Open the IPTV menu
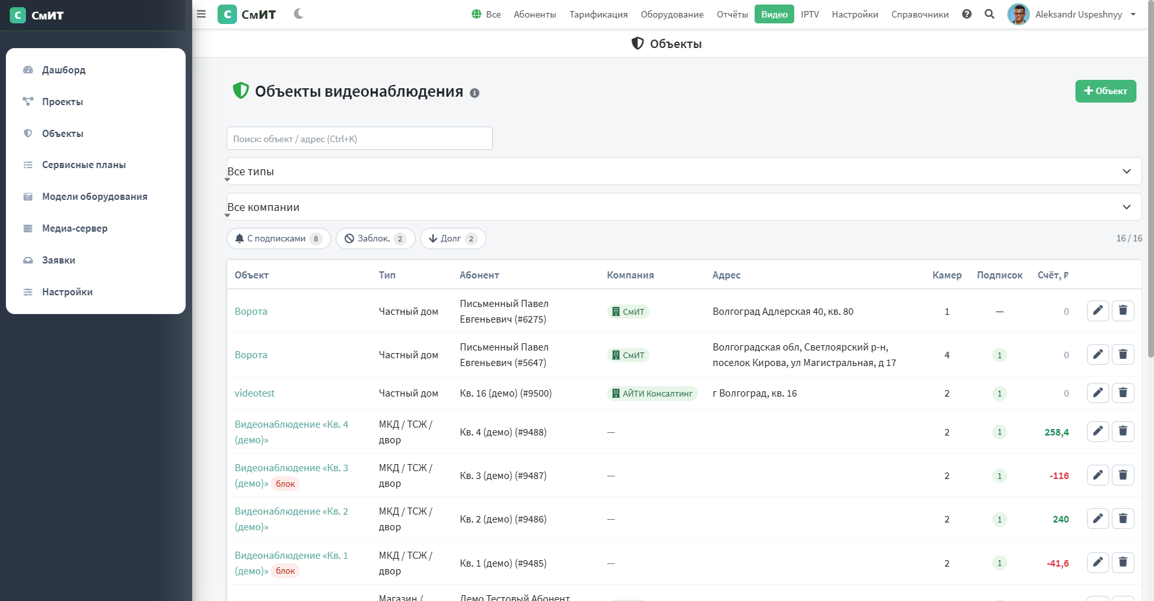 [810, 14]
